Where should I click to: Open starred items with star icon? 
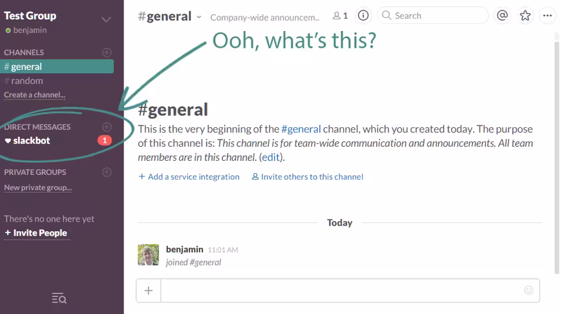point(525,16)
